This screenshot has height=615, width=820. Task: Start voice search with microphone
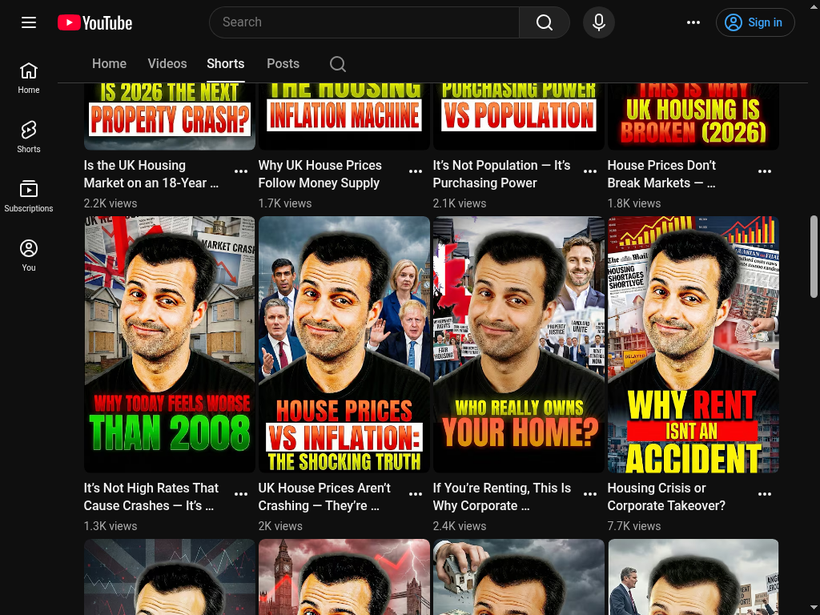click(599, 22)
